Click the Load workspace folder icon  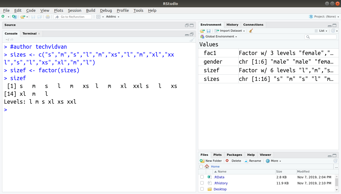202,31
